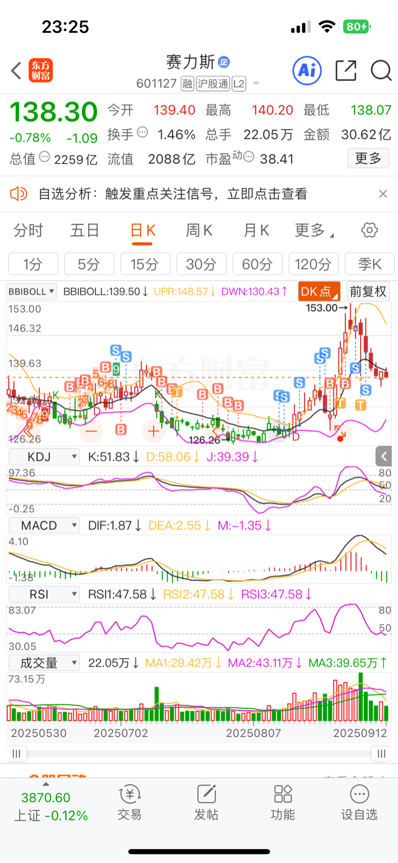
Task: Open the 东方财富 logo icon
Action: (x=40, y=71)
